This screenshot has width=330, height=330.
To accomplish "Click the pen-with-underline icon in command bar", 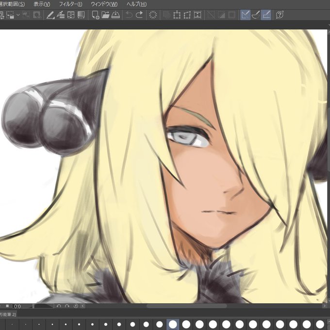I will [50, 15].
